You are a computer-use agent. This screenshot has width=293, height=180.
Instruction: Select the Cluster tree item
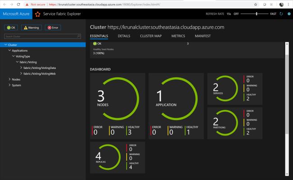tap(43, 45)
